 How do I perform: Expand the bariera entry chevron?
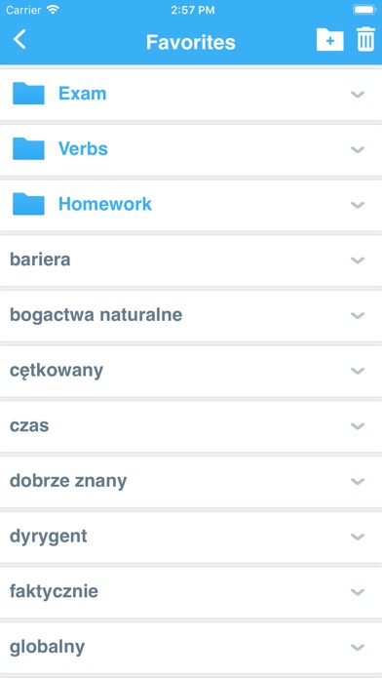(358, 260)
